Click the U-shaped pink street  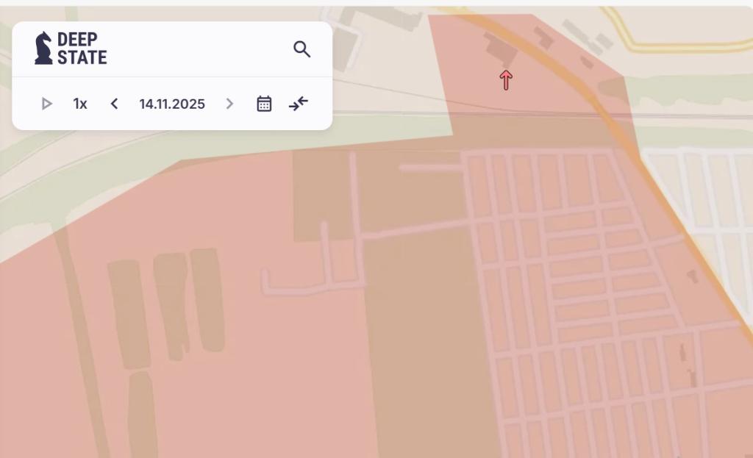(x=312, y=260)
